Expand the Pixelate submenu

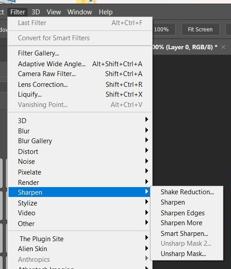80,172
